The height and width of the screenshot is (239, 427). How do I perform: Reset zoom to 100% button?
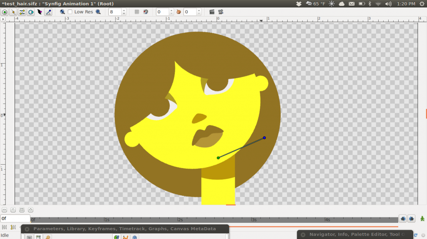click(13, 210)
